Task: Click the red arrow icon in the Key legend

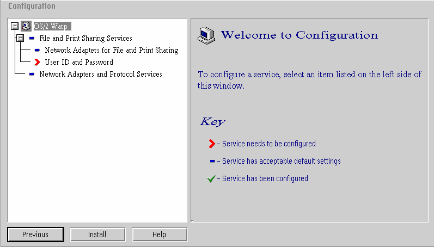Action: (x=212, y=144)
